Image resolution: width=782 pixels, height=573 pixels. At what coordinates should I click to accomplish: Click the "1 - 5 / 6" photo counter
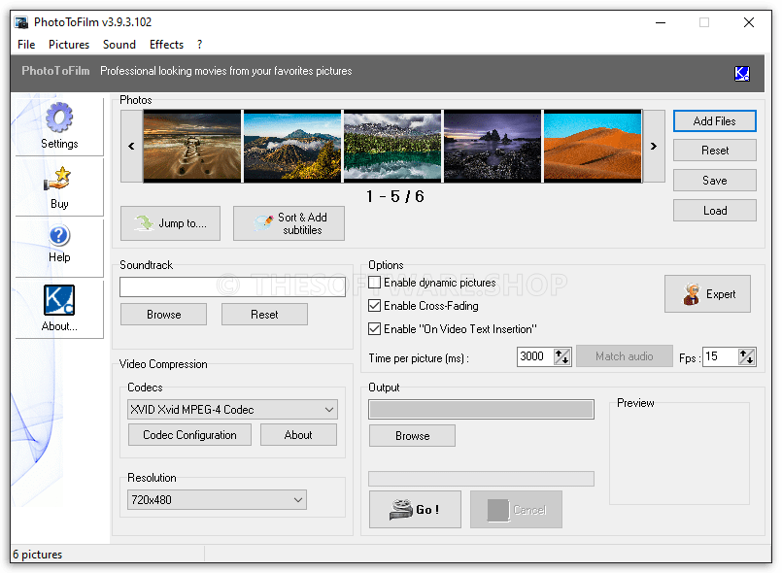point(395,196)
